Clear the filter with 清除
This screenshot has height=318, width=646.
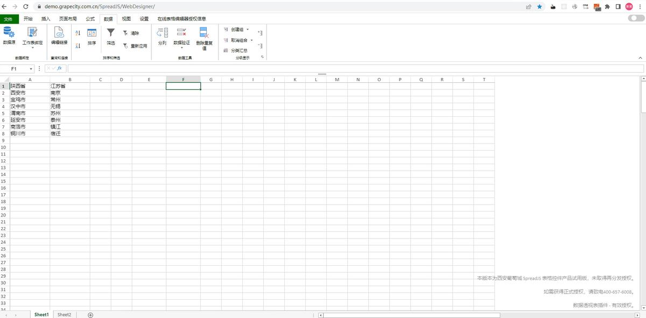[131, 33]
